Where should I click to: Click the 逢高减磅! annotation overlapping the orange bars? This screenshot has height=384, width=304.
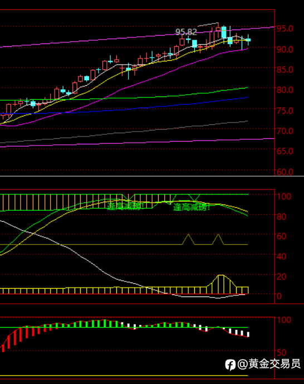(125, 206)
